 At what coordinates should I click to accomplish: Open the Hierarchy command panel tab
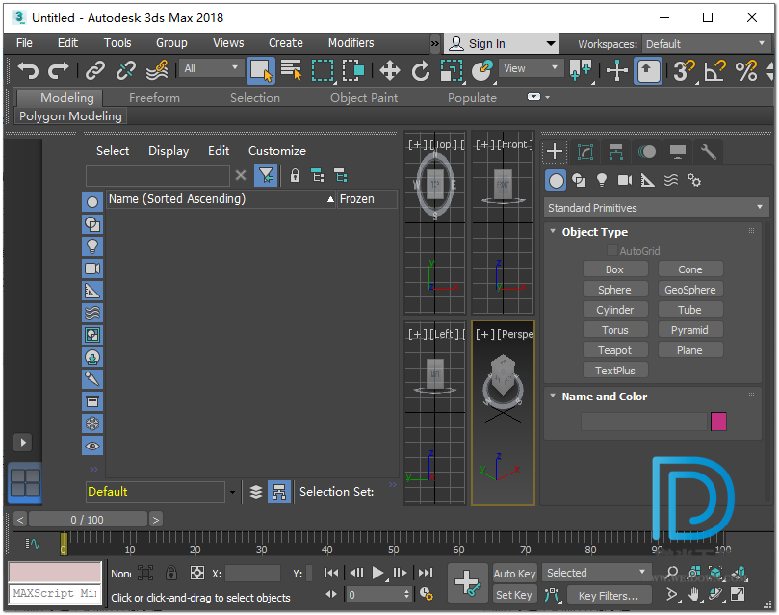[616, 152]
